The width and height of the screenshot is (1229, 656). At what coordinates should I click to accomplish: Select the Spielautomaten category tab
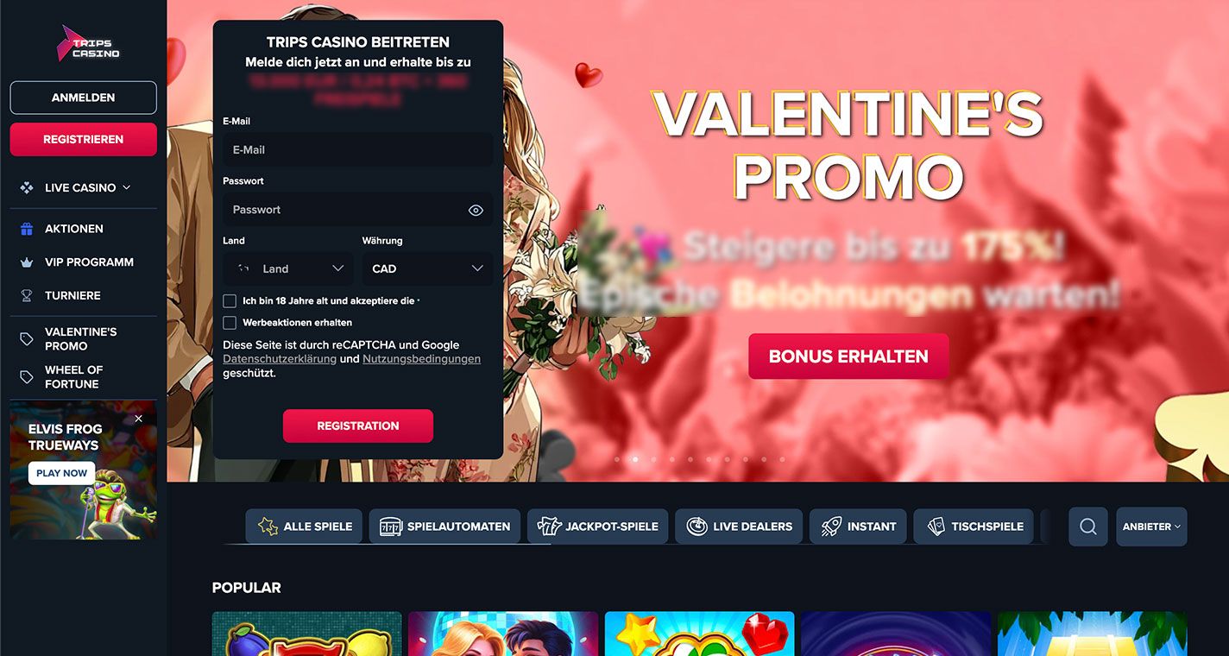(444, 527)
